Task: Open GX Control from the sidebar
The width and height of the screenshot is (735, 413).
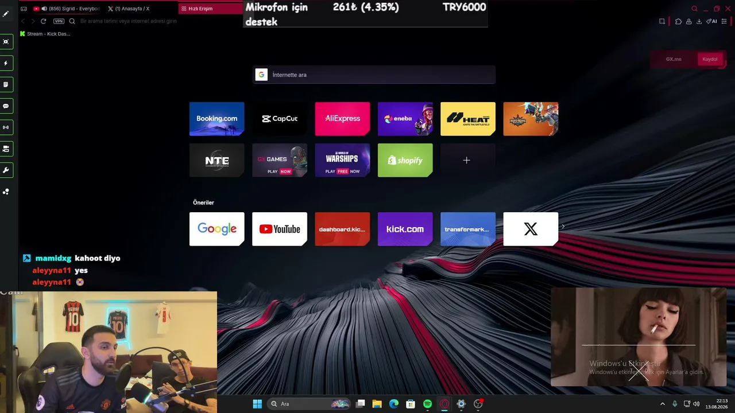Action: pos(6,42)
